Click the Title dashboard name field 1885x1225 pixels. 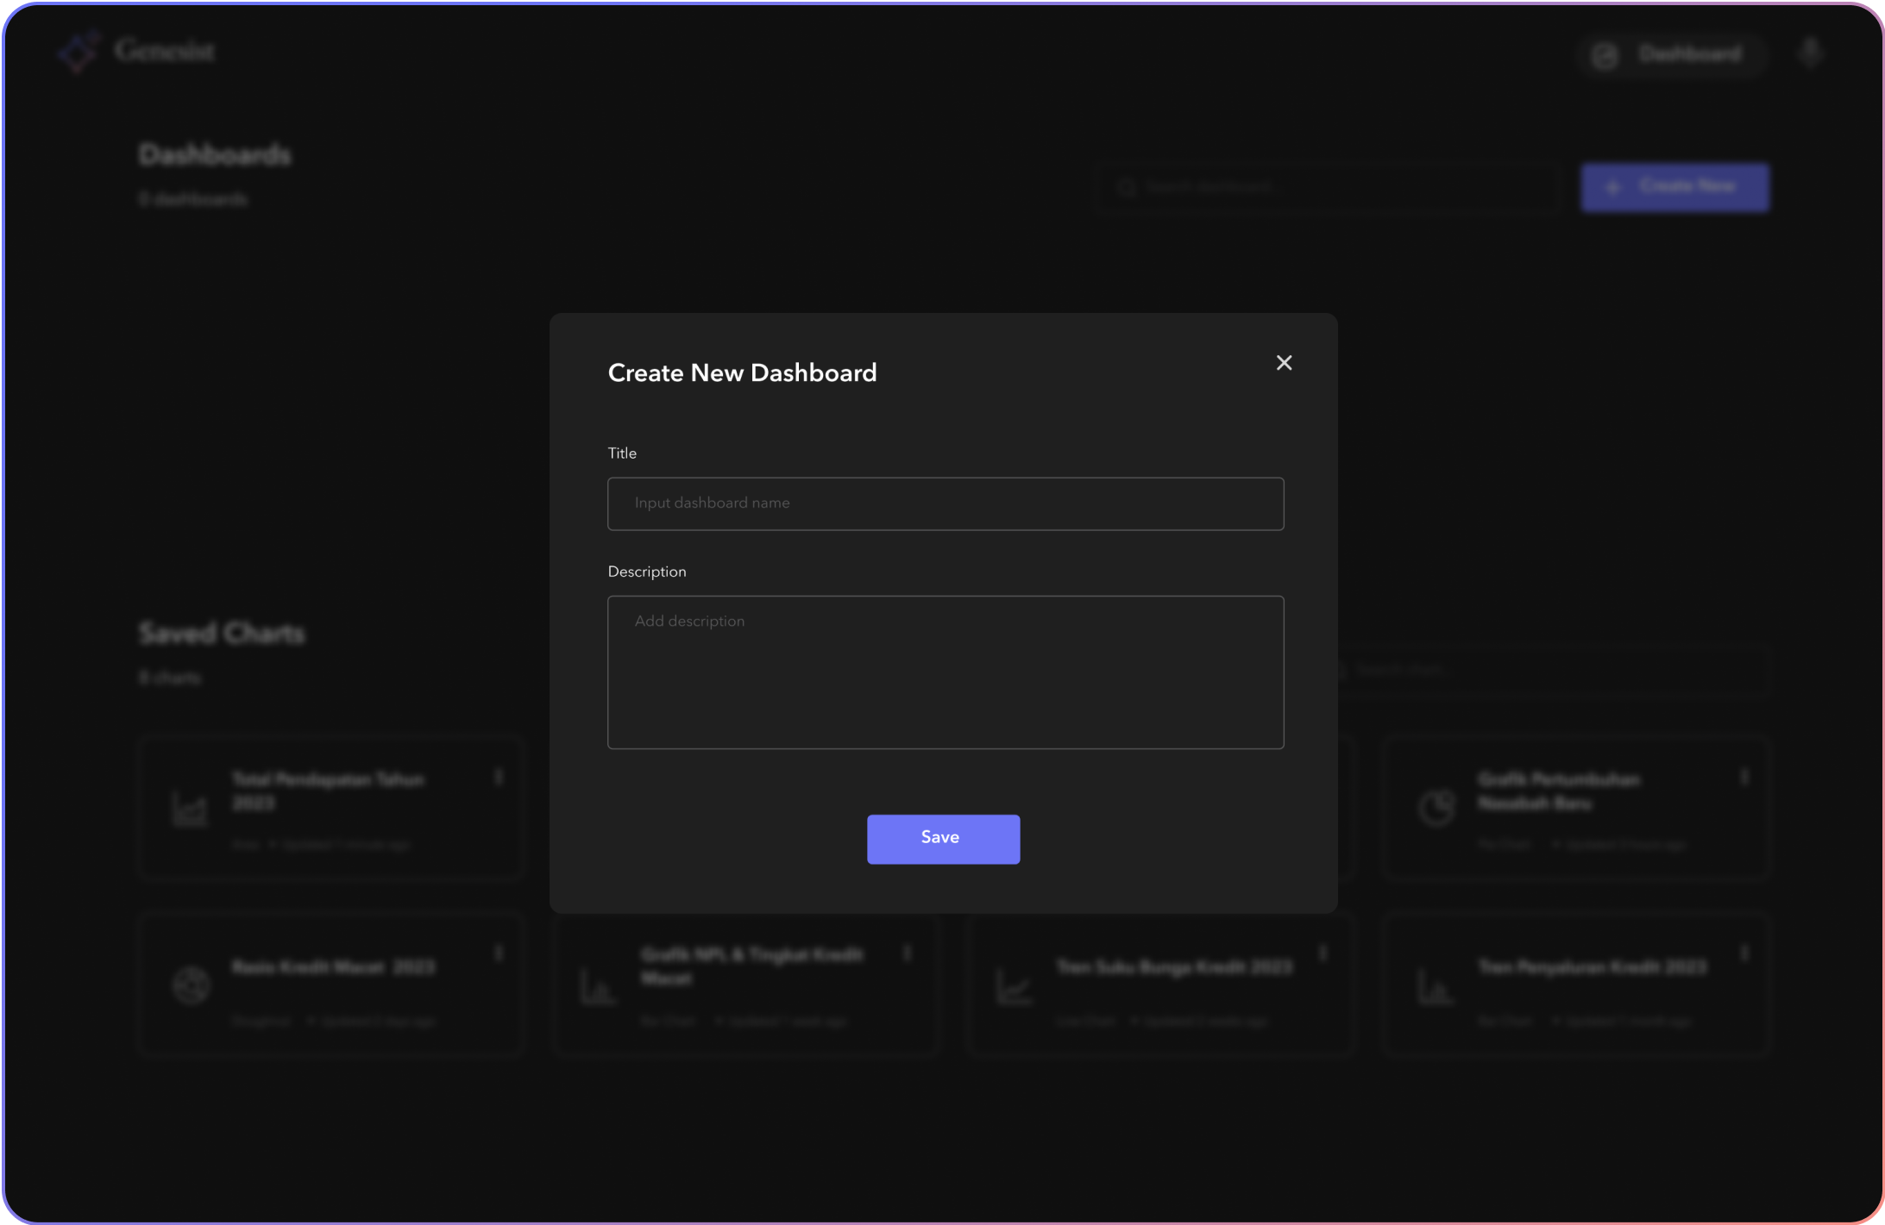(945, 503)
